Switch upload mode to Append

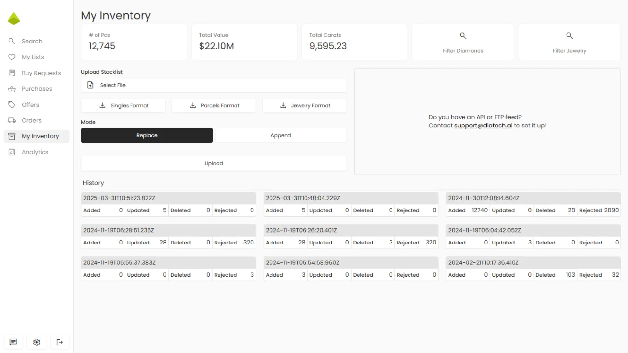(281, 135)
